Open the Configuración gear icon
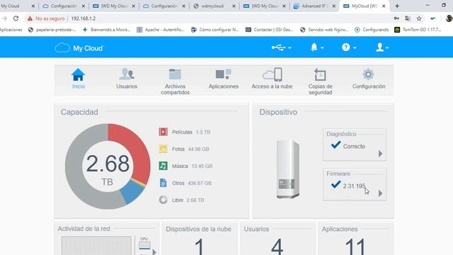Screen dimensions: 453x255 tap(368, 74)
